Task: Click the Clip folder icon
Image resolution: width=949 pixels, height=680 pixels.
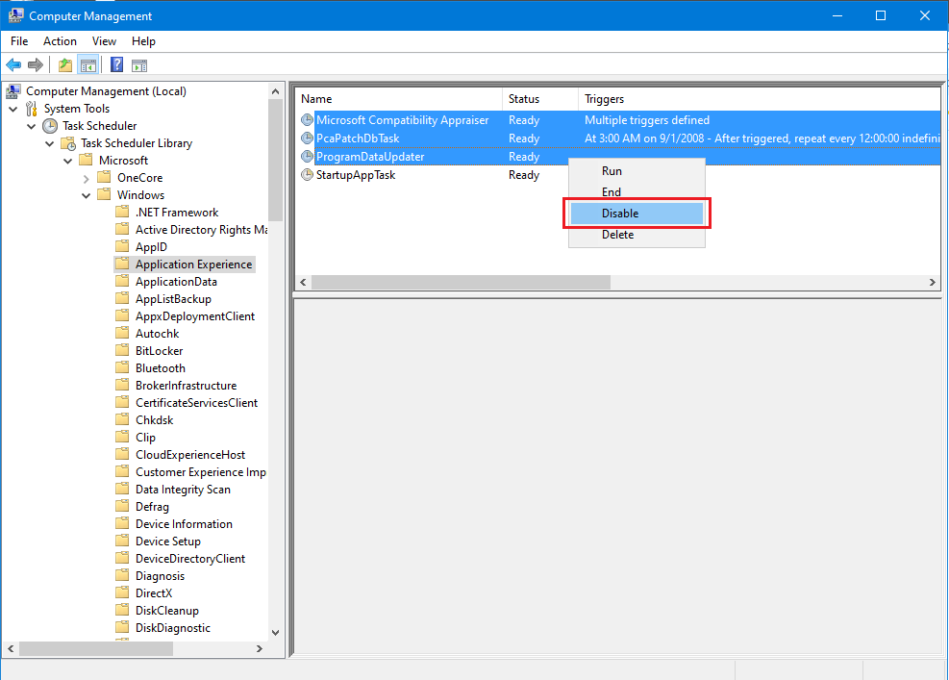Action: [122, 437]
